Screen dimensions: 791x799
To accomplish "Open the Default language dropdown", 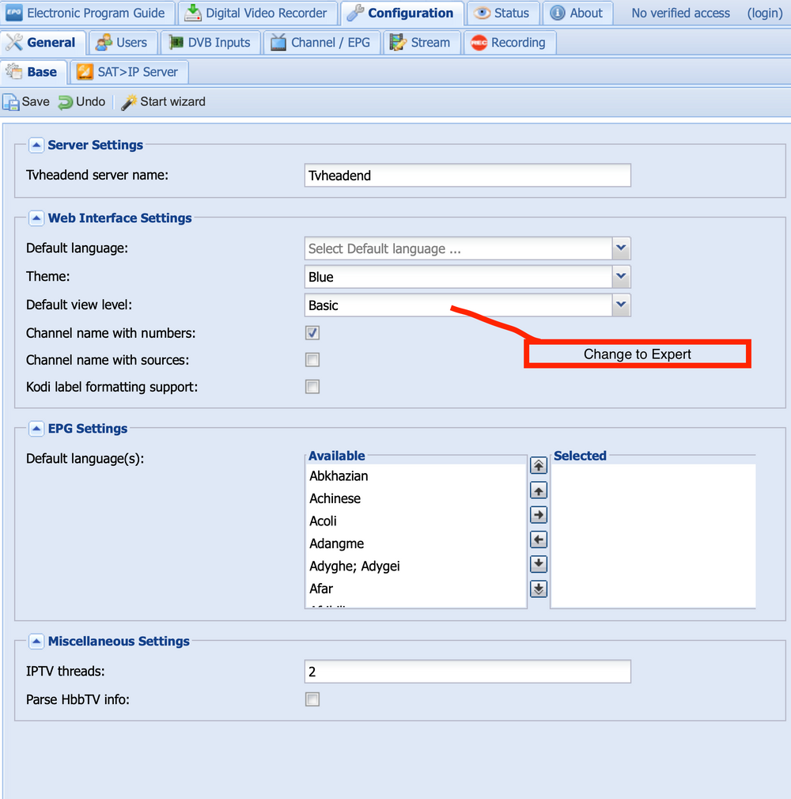I will [x=621, y=248].
